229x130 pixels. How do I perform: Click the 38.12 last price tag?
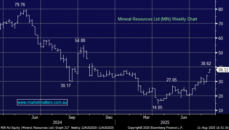point(223,70)
